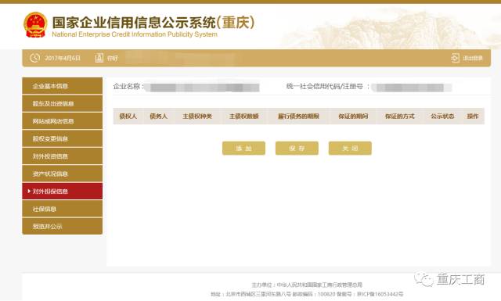Click the 公示状态 column header

442,116
